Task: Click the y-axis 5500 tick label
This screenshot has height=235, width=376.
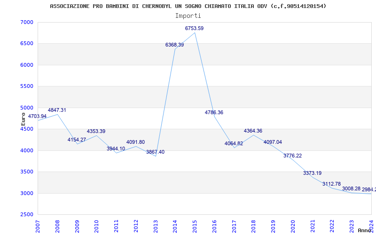Action: pos(26,86)
